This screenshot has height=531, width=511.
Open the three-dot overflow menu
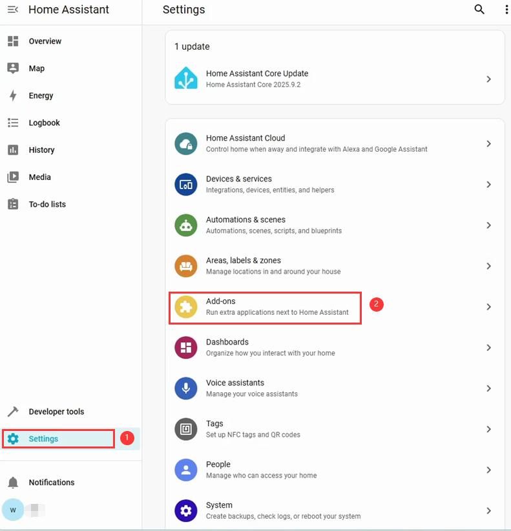pos(506,10)
